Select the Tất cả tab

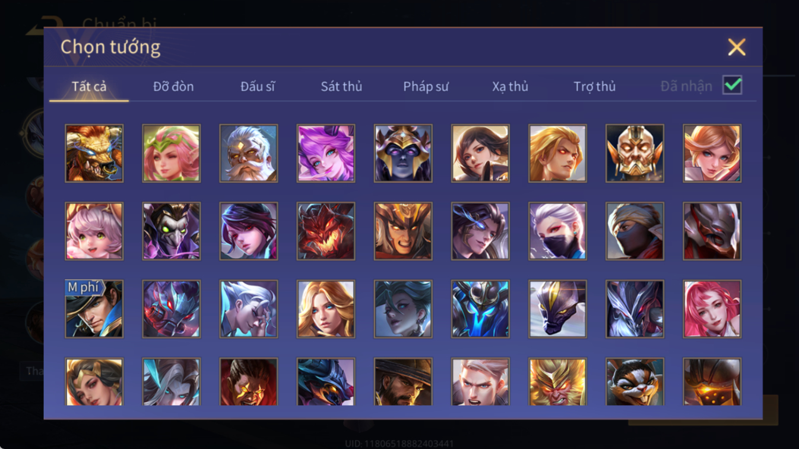tap(89, 87)
